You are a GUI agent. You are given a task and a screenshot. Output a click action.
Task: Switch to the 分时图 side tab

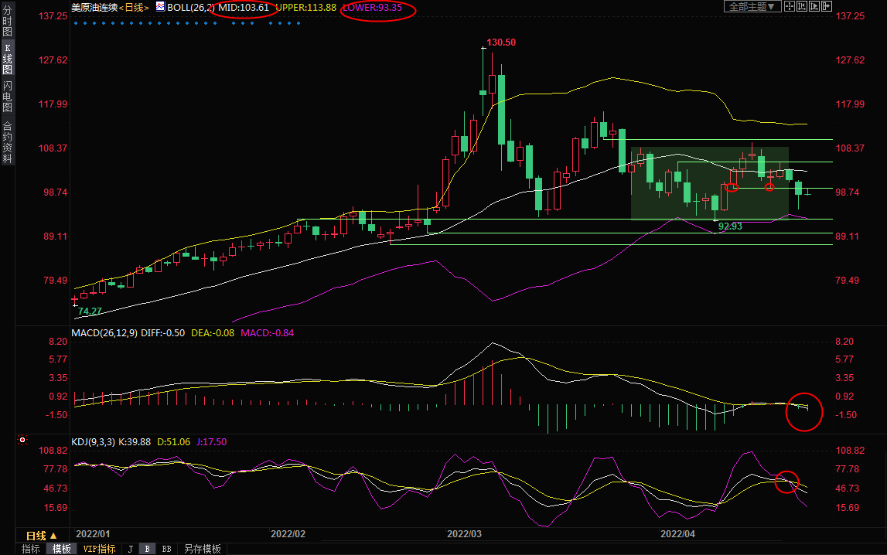(7, 22)
